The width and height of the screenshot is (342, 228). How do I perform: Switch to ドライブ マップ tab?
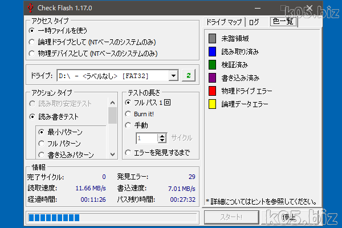pyautogui.click(x=224, y=22)
